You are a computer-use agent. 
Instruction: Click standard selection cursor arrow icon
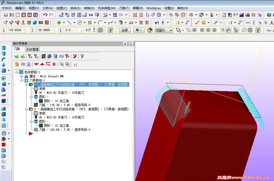coord(178,30)
